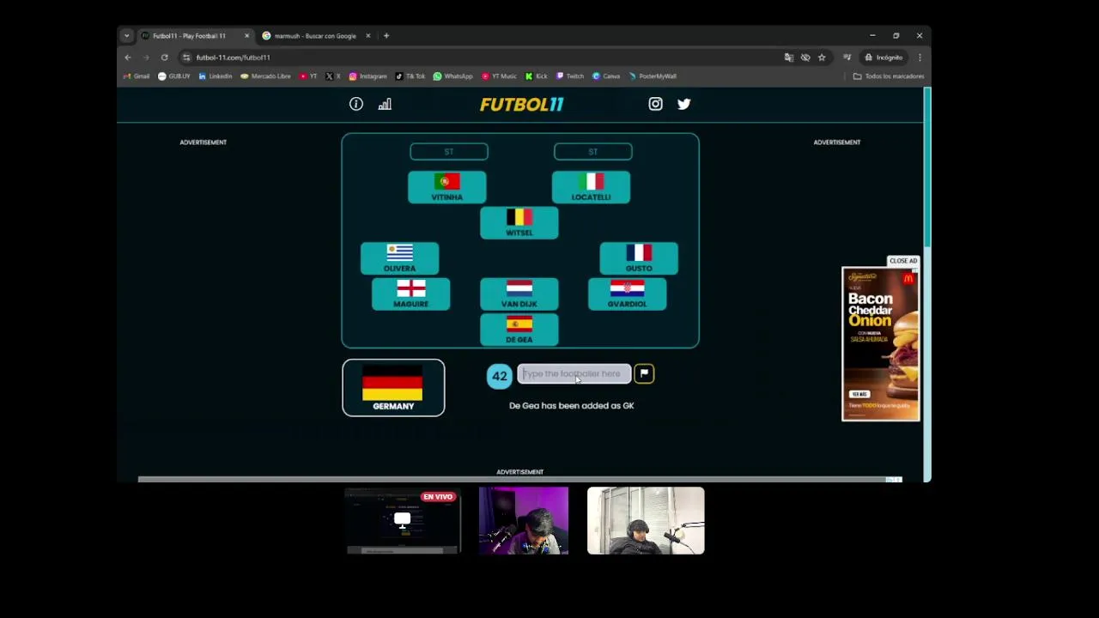Open the X bookmark
This screenshot has height=618, width=1099.
click(x=333, y=76)
